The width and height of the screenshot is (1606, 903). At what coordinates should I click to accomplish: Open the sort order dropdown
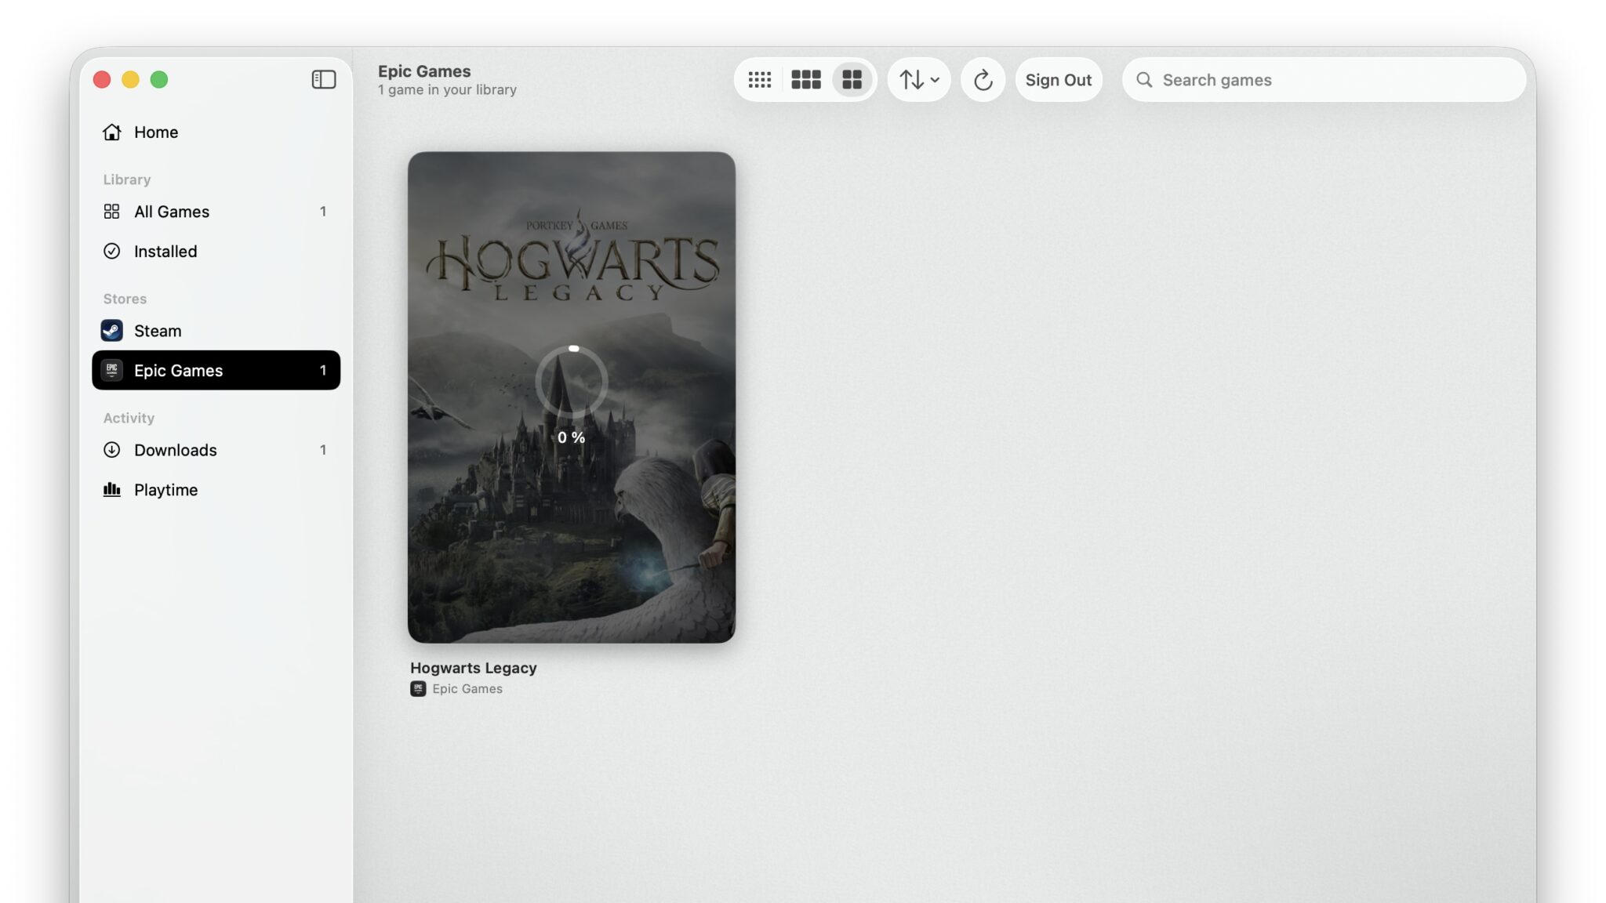pyautogui.click(x=918, y=80)
